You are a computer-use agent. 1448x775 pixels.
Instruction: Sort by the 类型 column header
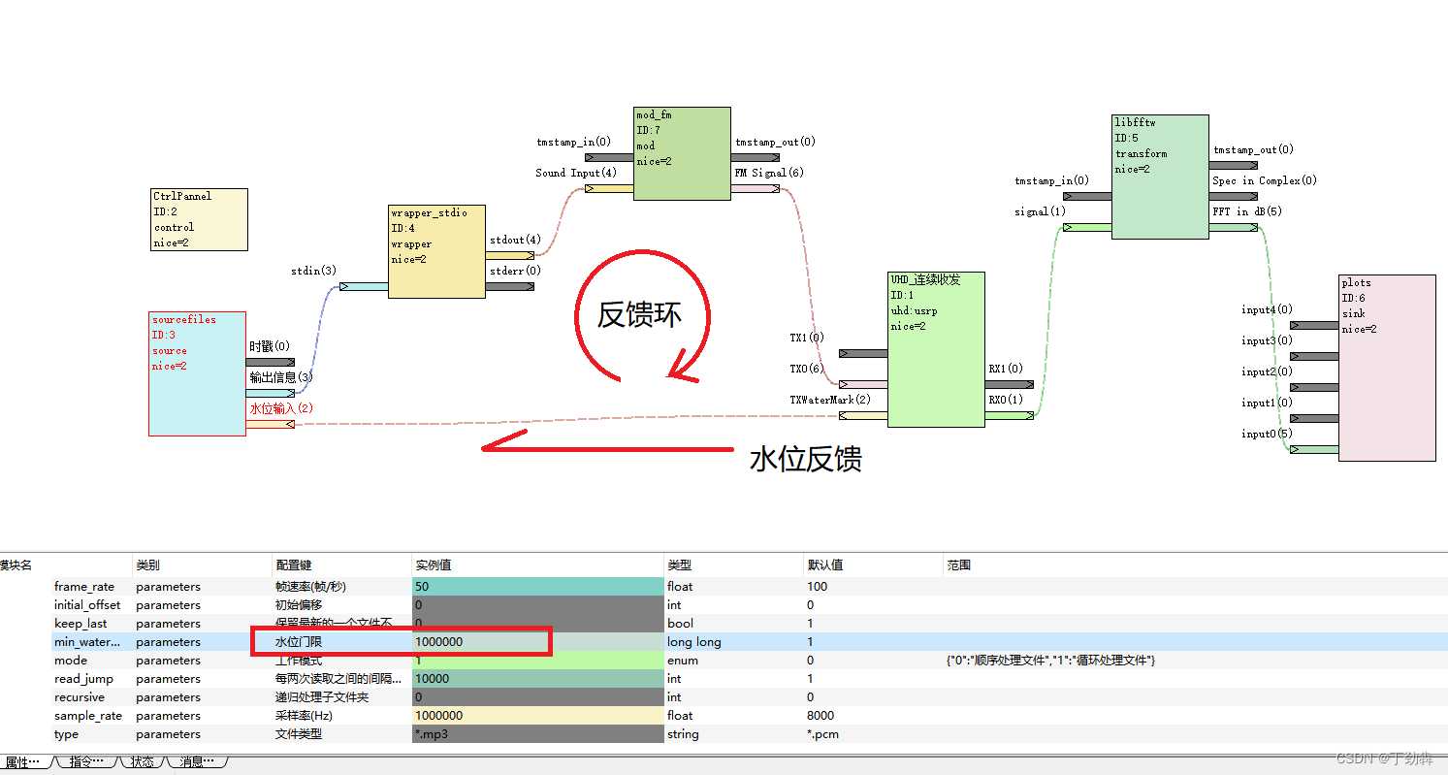click(733, 565)
